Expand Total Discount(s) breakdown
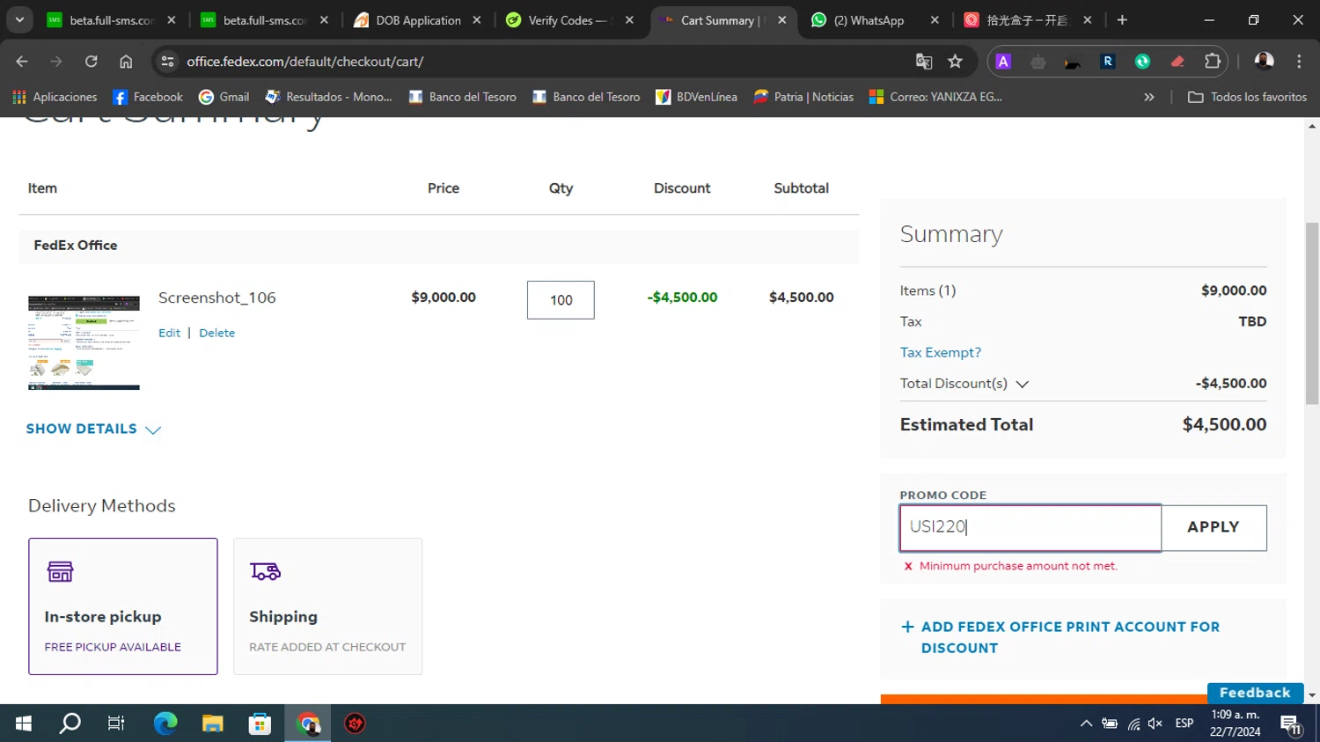Screen dimensions: 1320x742 pyautogui.click(x=964, y=384)
